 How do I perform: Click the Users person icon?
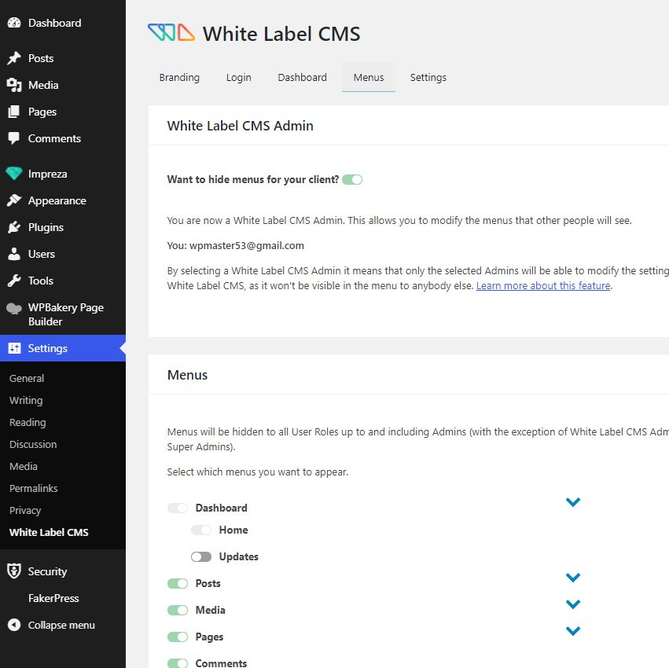[x=14, y=254]
